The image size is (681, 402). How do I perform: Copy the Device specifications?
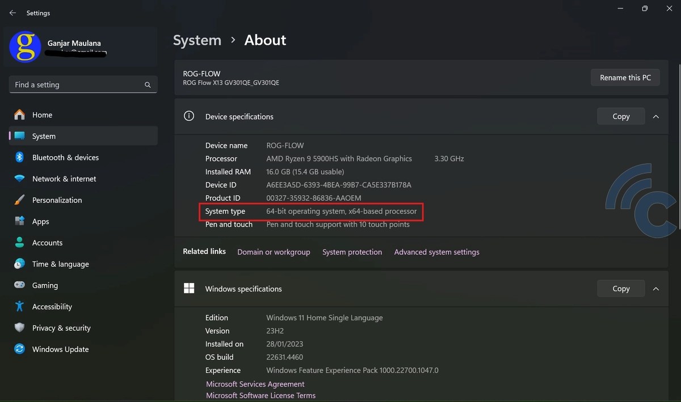[621, 116]
